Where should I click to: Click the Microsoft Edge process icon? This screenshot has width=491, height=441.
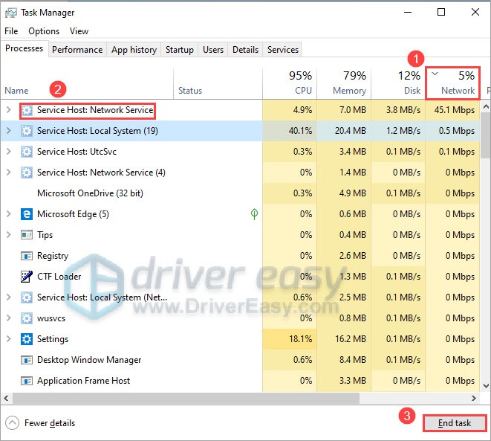(x=27, y=214)
